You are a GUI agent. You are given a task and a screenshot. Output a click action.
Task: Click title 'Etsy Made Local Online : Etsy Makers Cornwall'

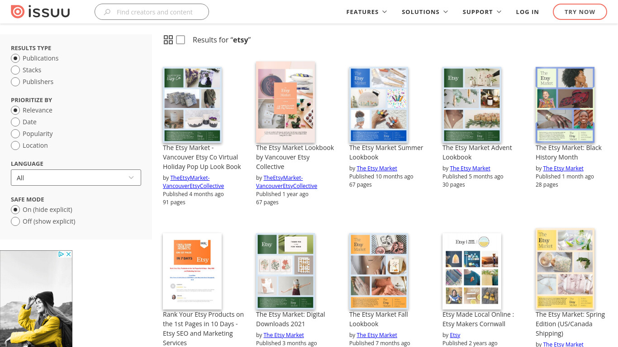(x=478, y=319)
